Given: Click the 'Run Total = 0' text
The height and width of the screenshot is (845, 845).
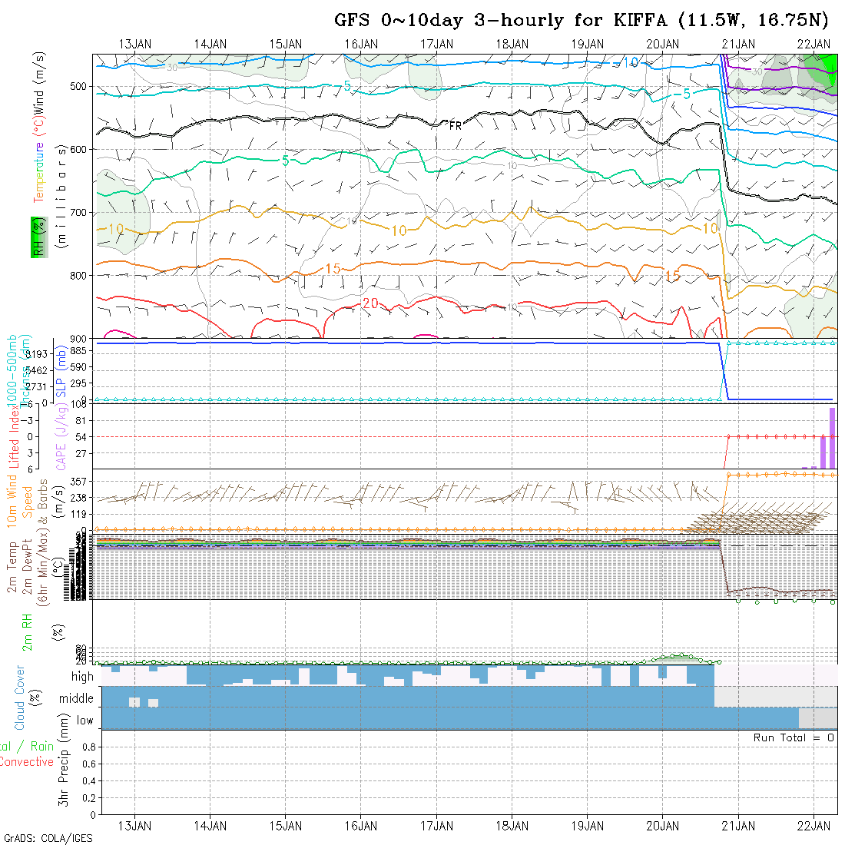Looking at the screenshot, I should click(794, 737).
